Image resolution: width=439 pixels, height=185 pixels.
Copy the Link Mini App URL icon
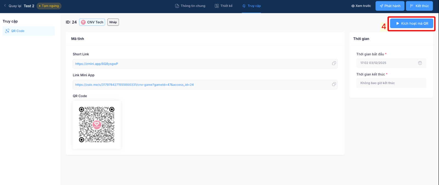[334, 84]
